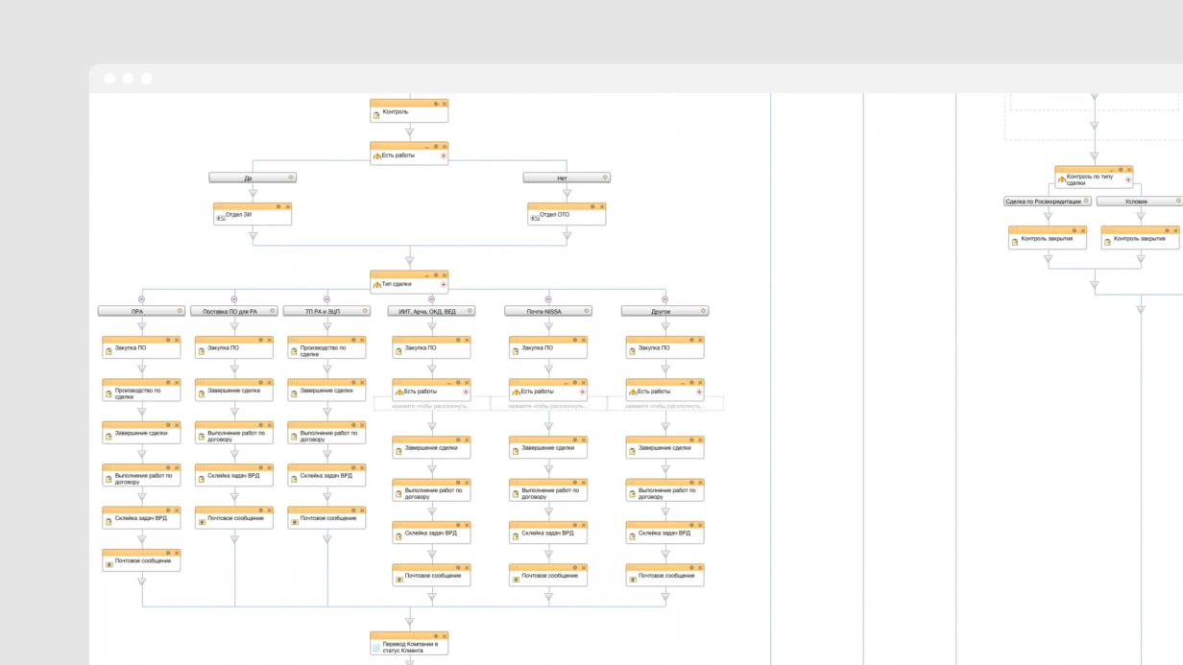Viewport: 1183px width, 665px height.
Task: Open the Условие branch header settings icon
Action: tap(1179, 202)
